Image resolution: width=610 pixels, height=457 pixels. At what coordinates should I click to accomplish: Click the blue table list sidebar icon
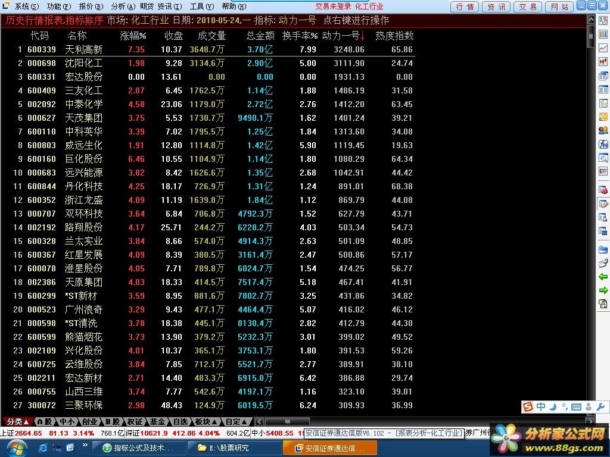603,90
